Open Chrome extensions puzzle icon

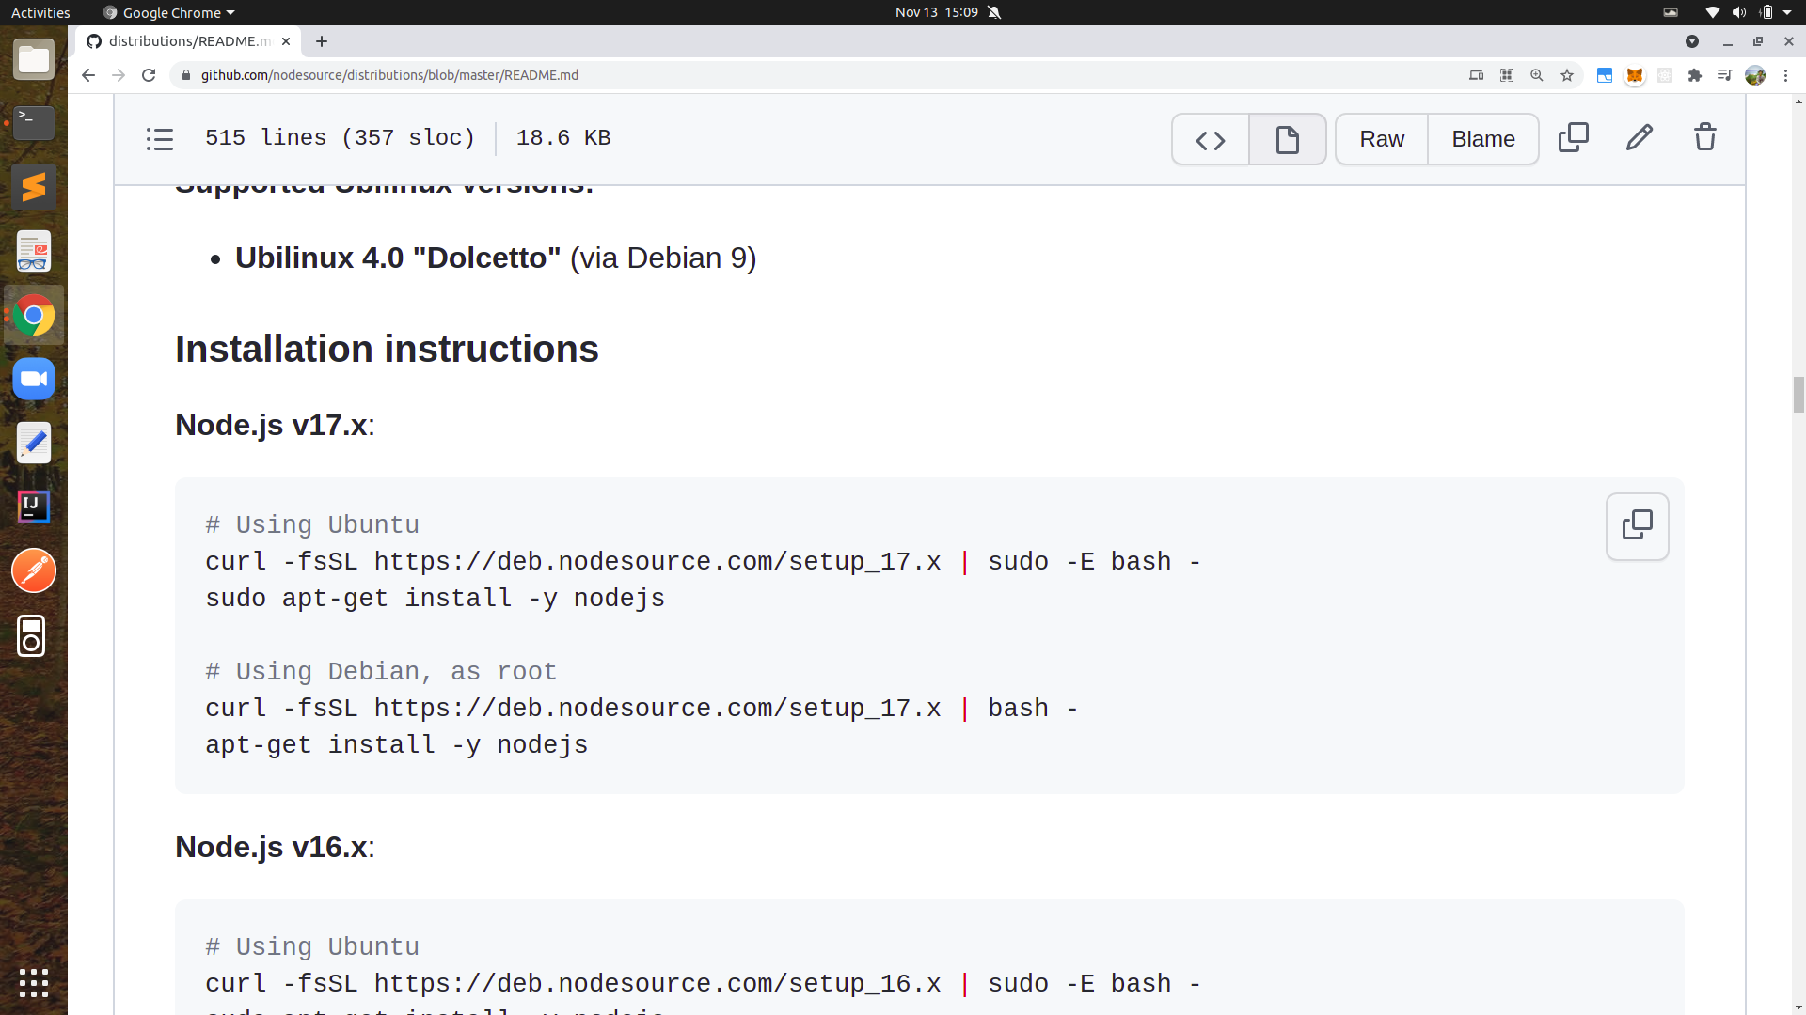pyautogui.click(x=1695, y=75)
